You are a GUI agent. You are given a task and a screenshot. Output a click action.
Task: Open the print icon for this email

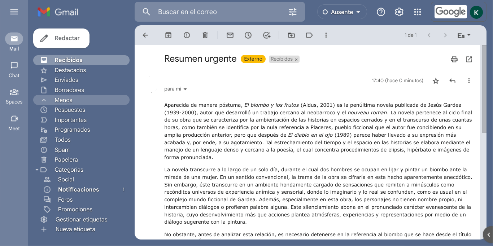point(454,59)
